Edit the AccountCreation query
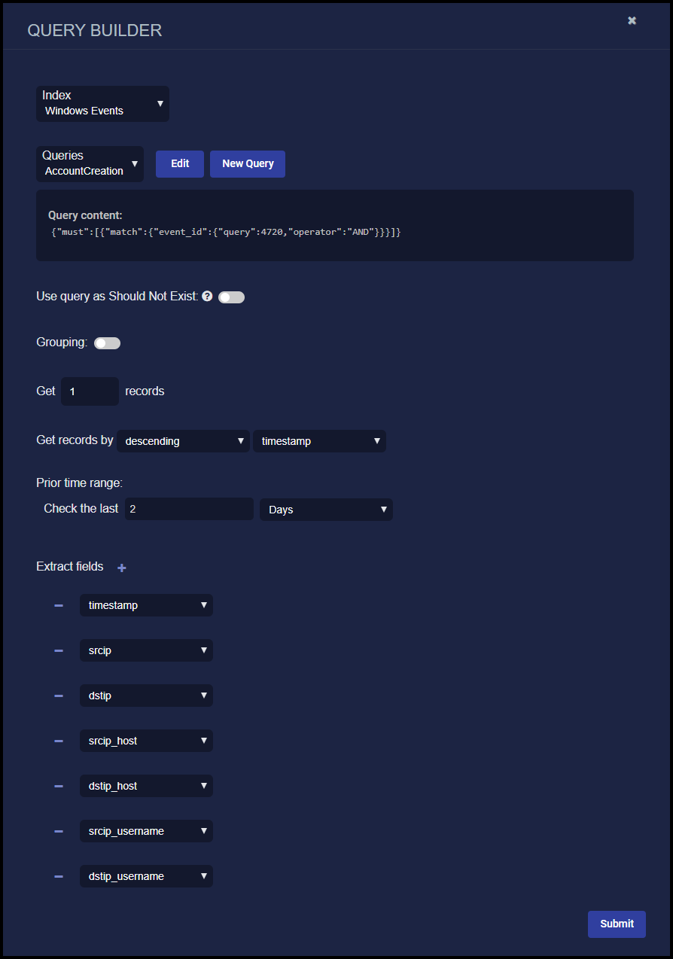The width and height of the screenshot is (673, 959). pyautogui.click(x=179, y=163)
